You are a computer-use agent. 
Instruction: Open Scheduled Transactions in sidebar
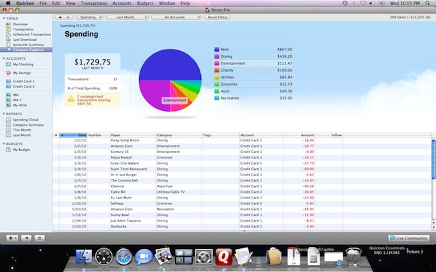click(32, 35)
